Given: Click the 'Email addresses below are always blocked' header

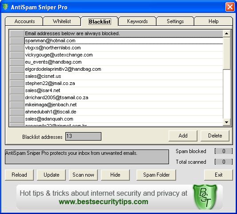Looking at the screenshot, I should coord(124,33).
